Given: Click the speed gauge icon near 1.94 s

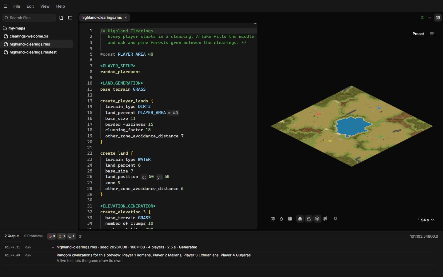Looking at the screenshot, I should click(433, 220).
